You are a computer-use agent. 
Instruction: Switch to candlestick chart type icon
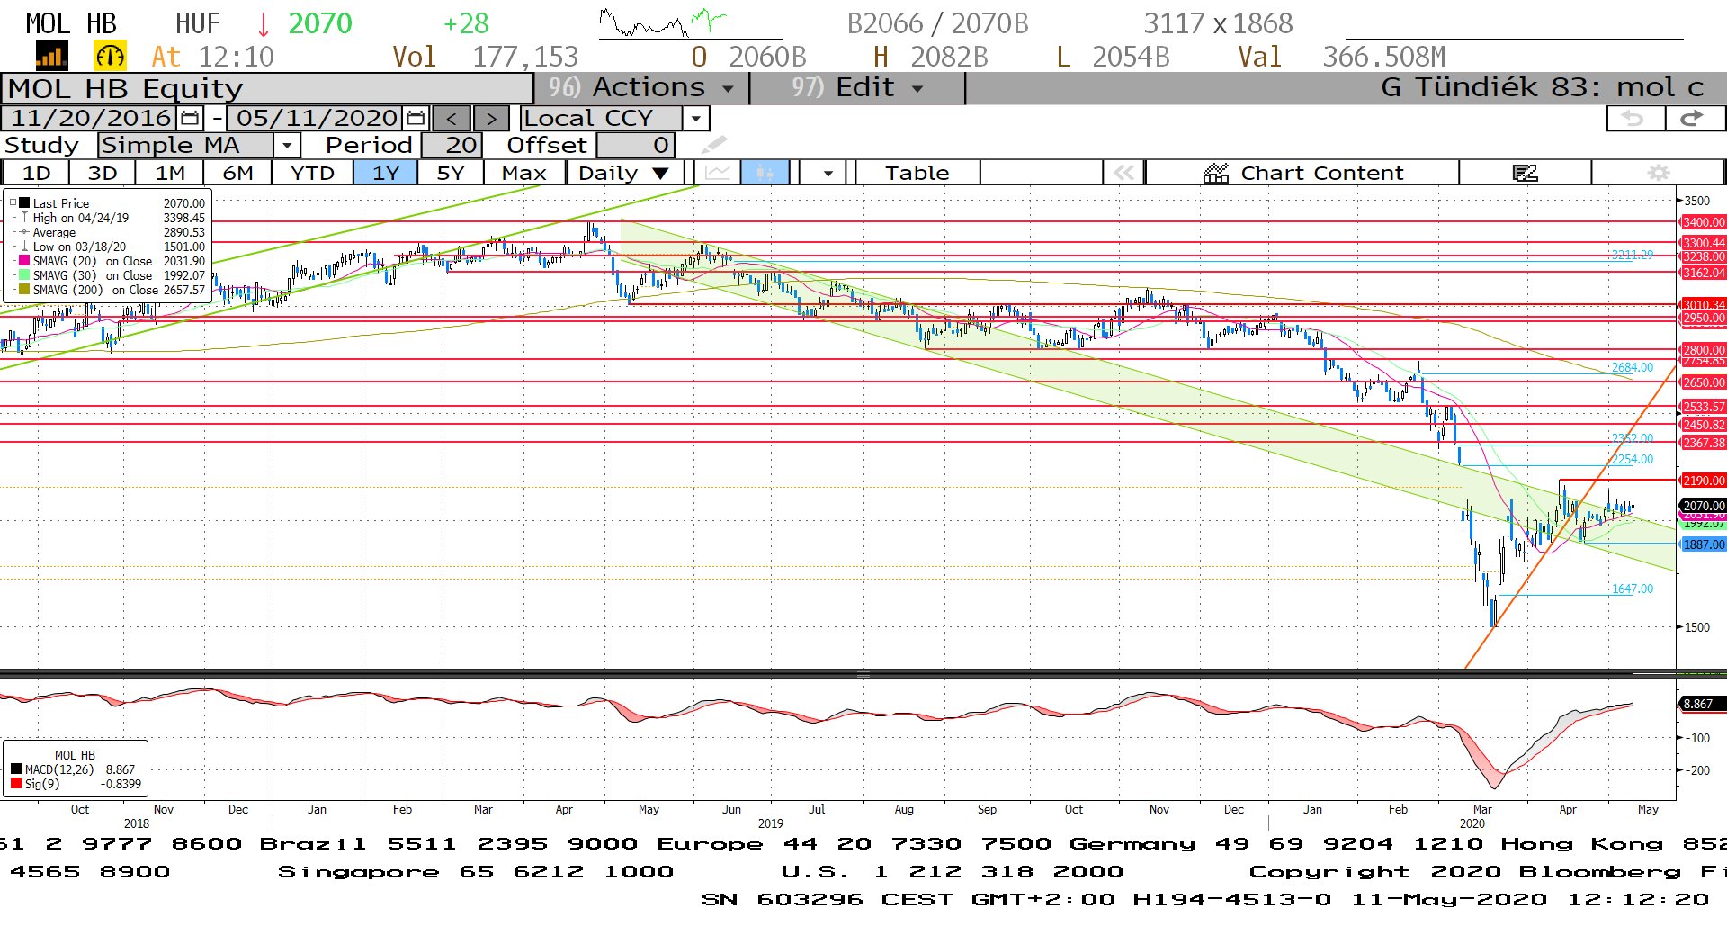(765, 172)
